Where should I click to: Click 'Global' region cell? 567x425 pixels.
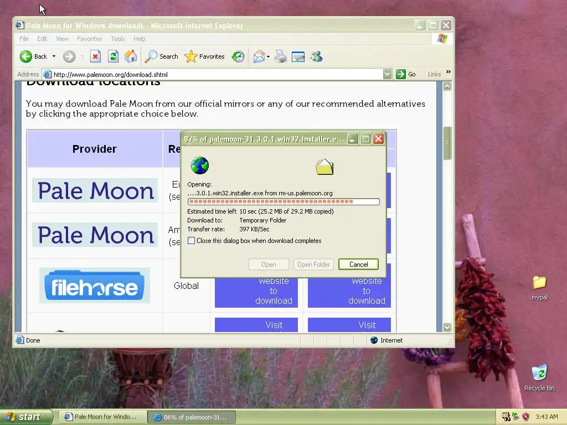point(186,286)
